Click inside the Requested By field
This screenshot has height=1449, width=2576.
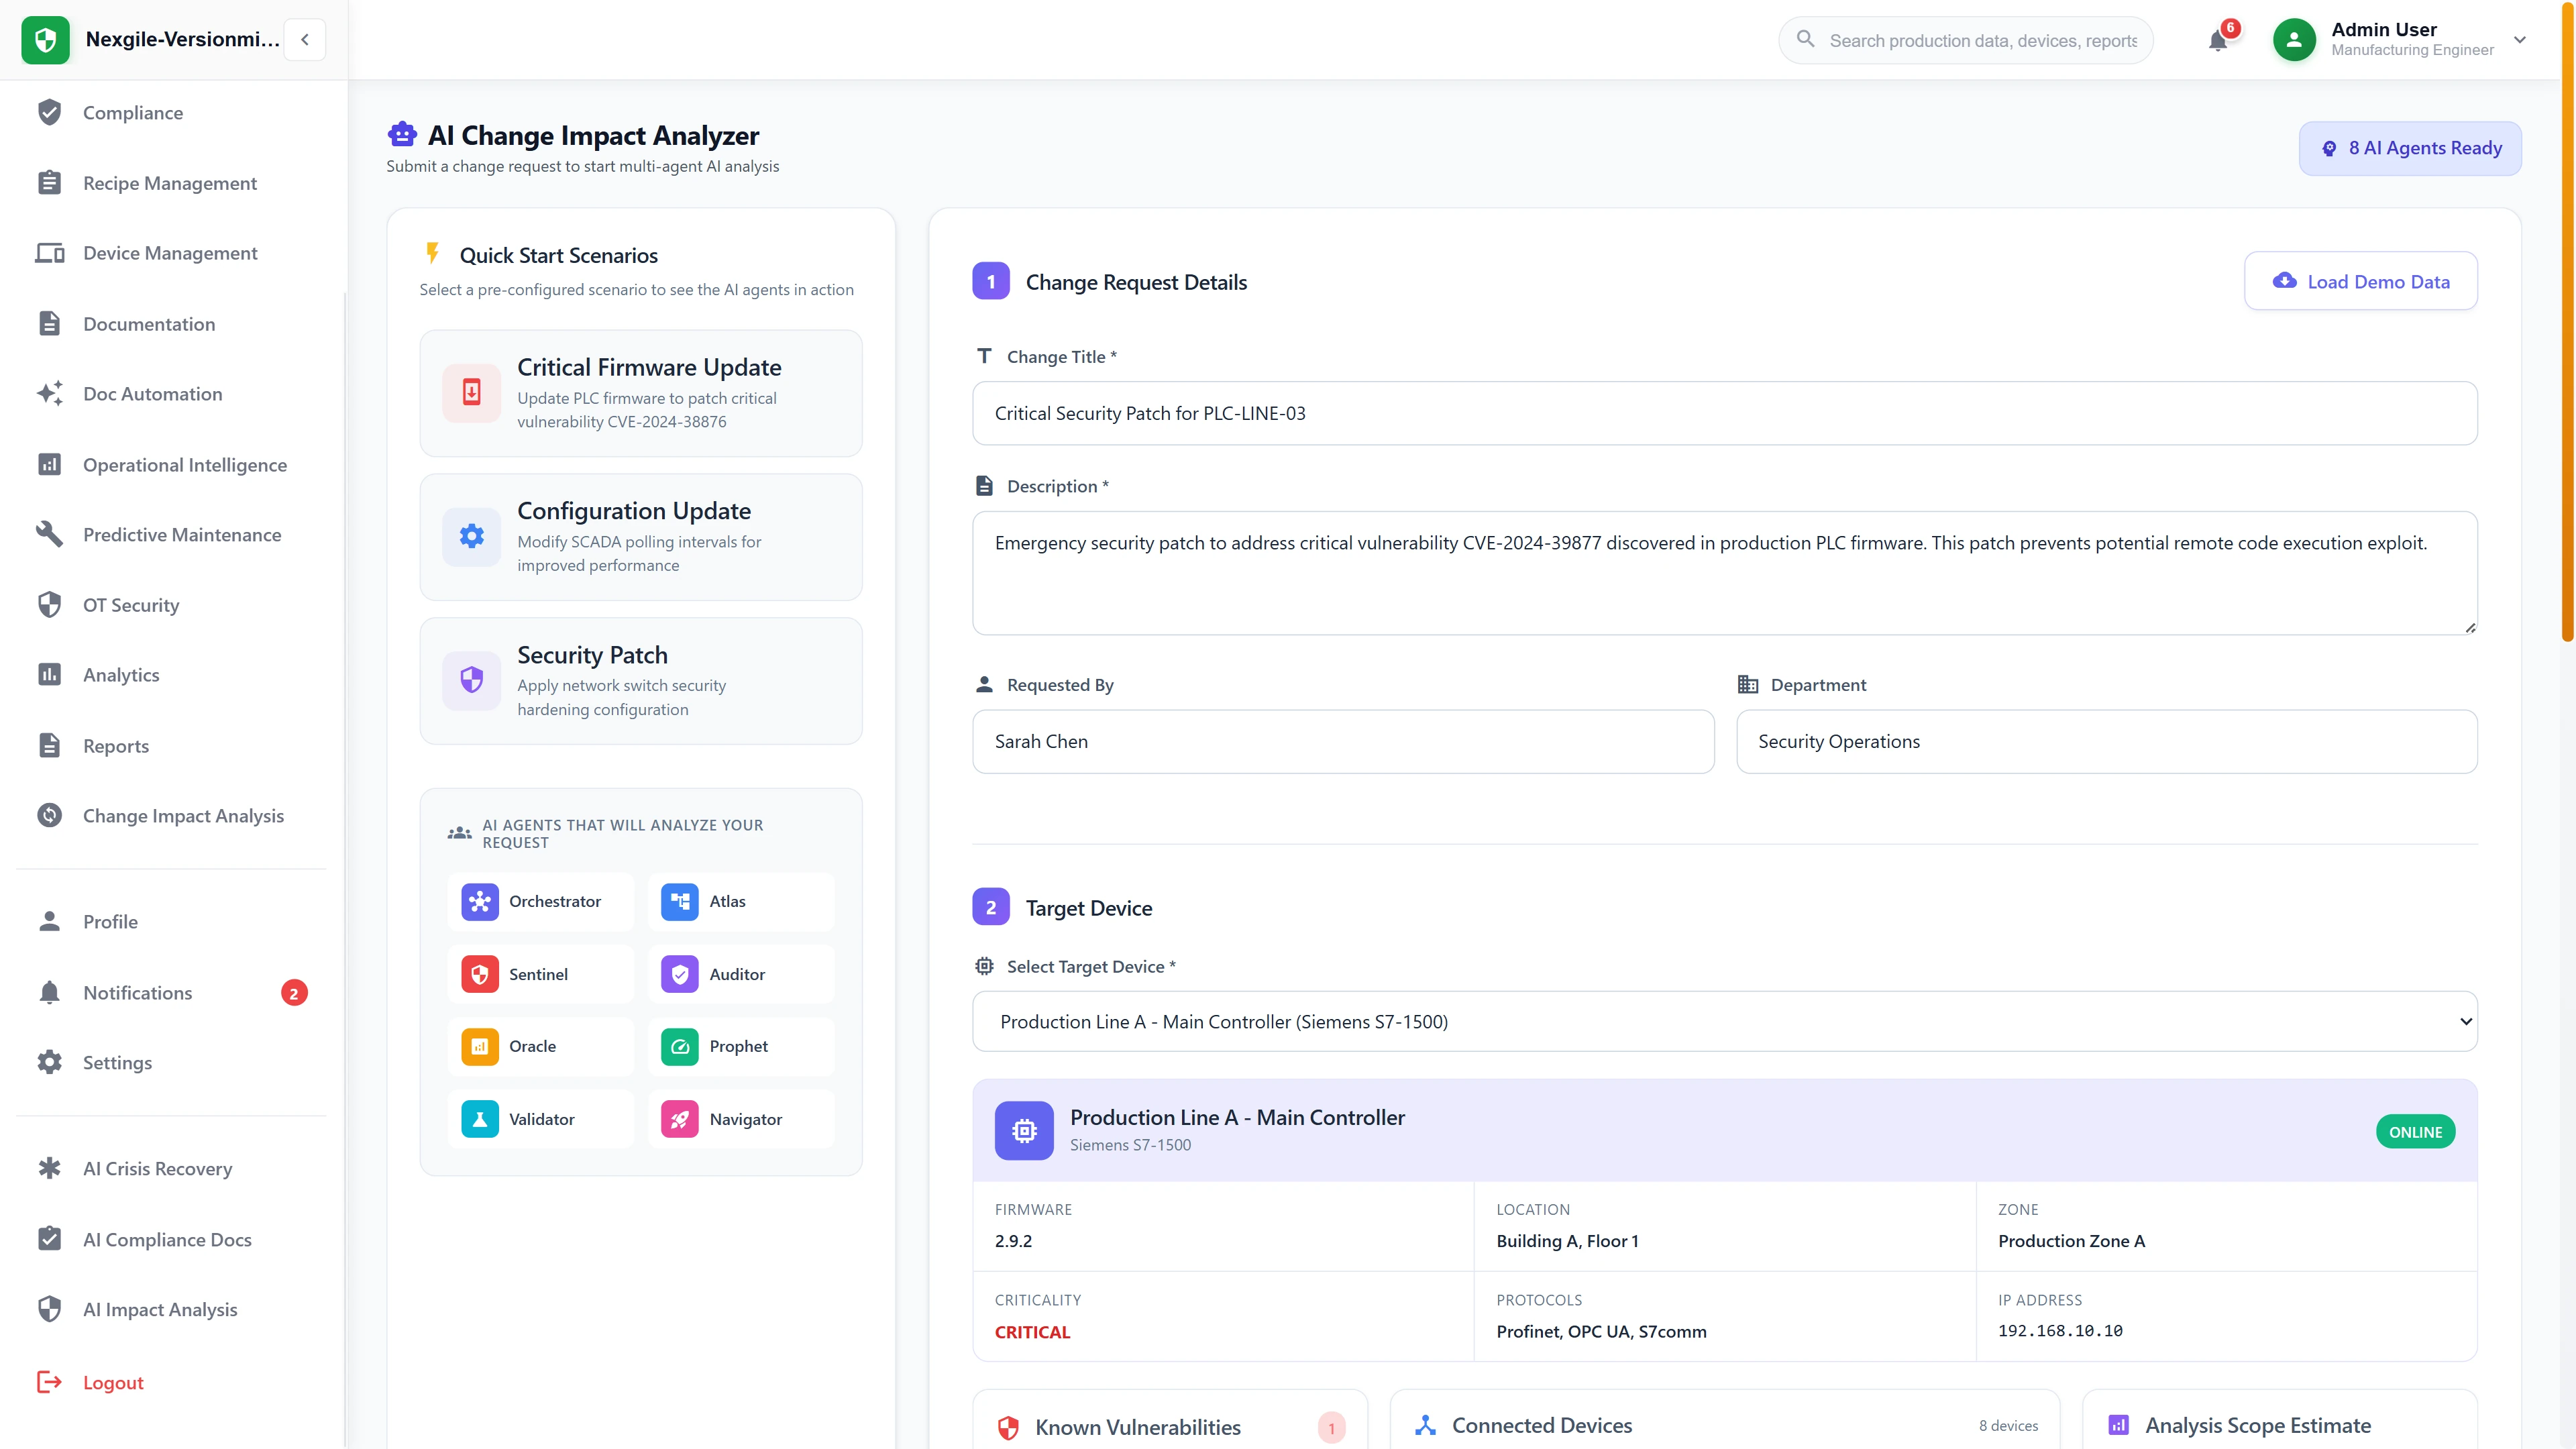click(1343, 741)
